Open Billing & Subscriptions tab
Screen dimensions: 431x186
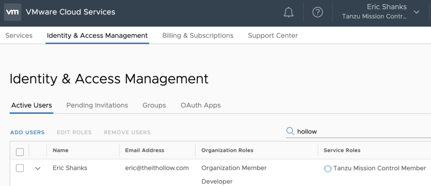click(198, 36)
